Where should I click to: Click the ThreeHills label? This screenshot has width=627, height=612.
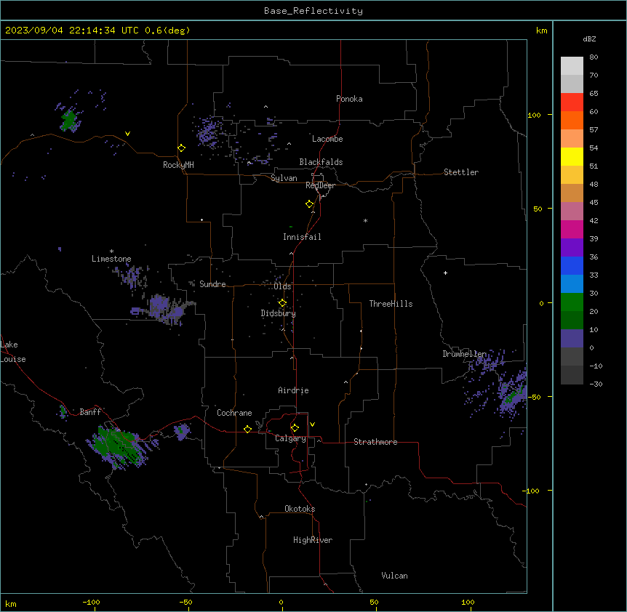click(x=391, y=304)
